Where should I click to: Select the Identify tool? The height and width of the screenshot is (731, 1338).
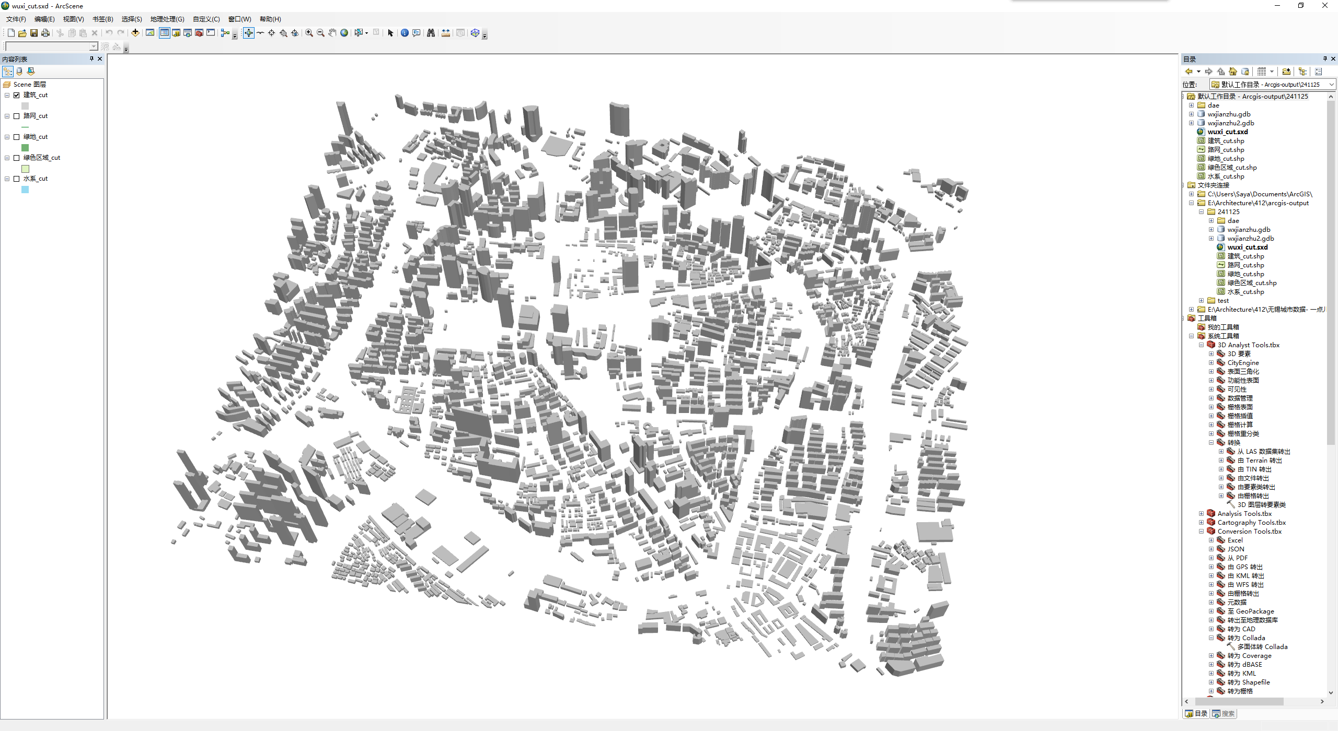click(x=405, y=33)
